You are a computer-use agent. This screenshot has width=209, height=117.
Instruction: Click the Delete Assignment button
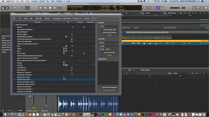pos(109,90)
